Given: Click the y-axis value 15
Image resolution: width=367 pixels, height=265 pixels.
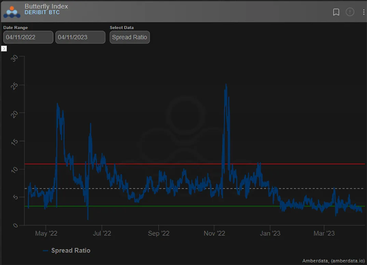Looking at the screenshot, I should click(x=14, y=142).
